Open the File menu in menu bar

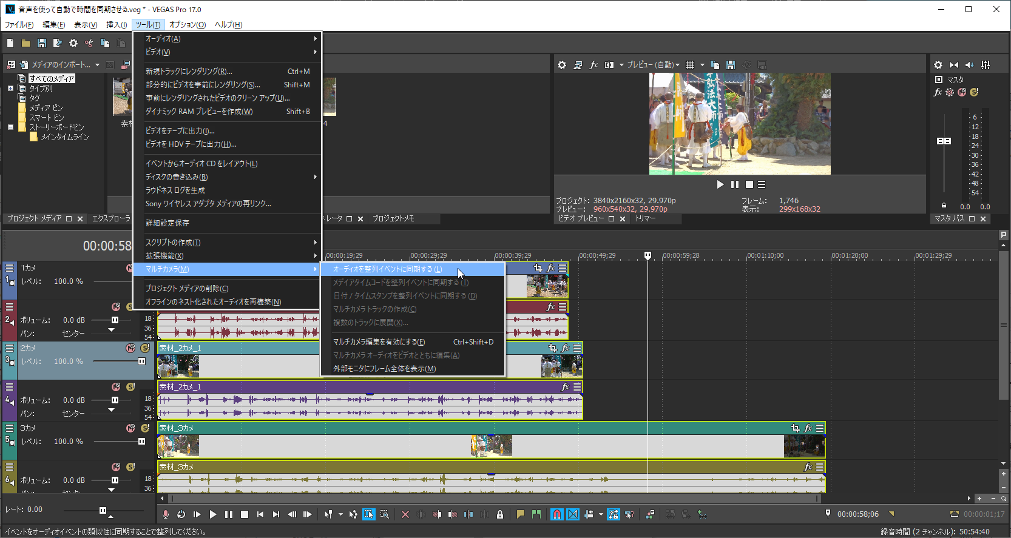click(x=19, y=25)
